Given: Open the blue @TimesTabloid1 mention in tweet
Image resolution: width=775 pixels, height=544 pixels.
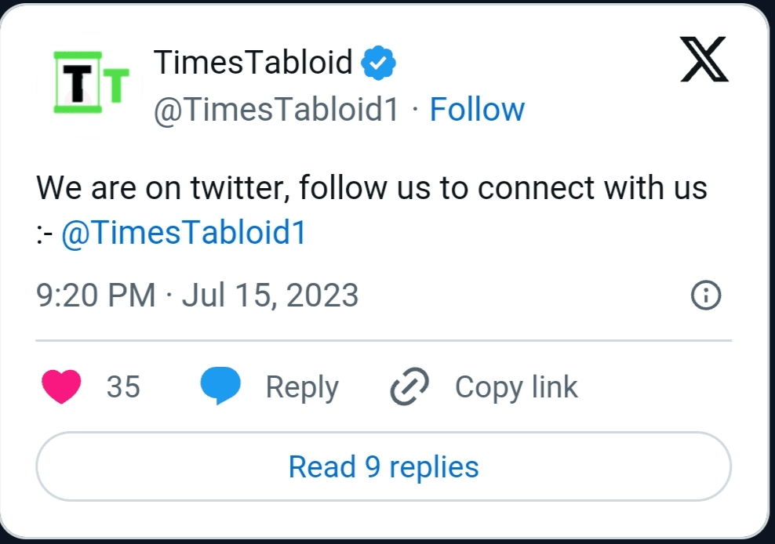Looking at the screenshot, I should 183,234.
